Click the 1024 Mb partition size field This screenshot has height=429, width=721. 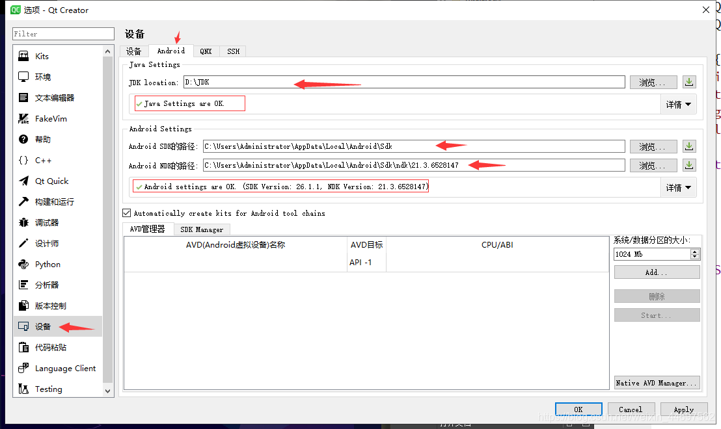[652, 254]
